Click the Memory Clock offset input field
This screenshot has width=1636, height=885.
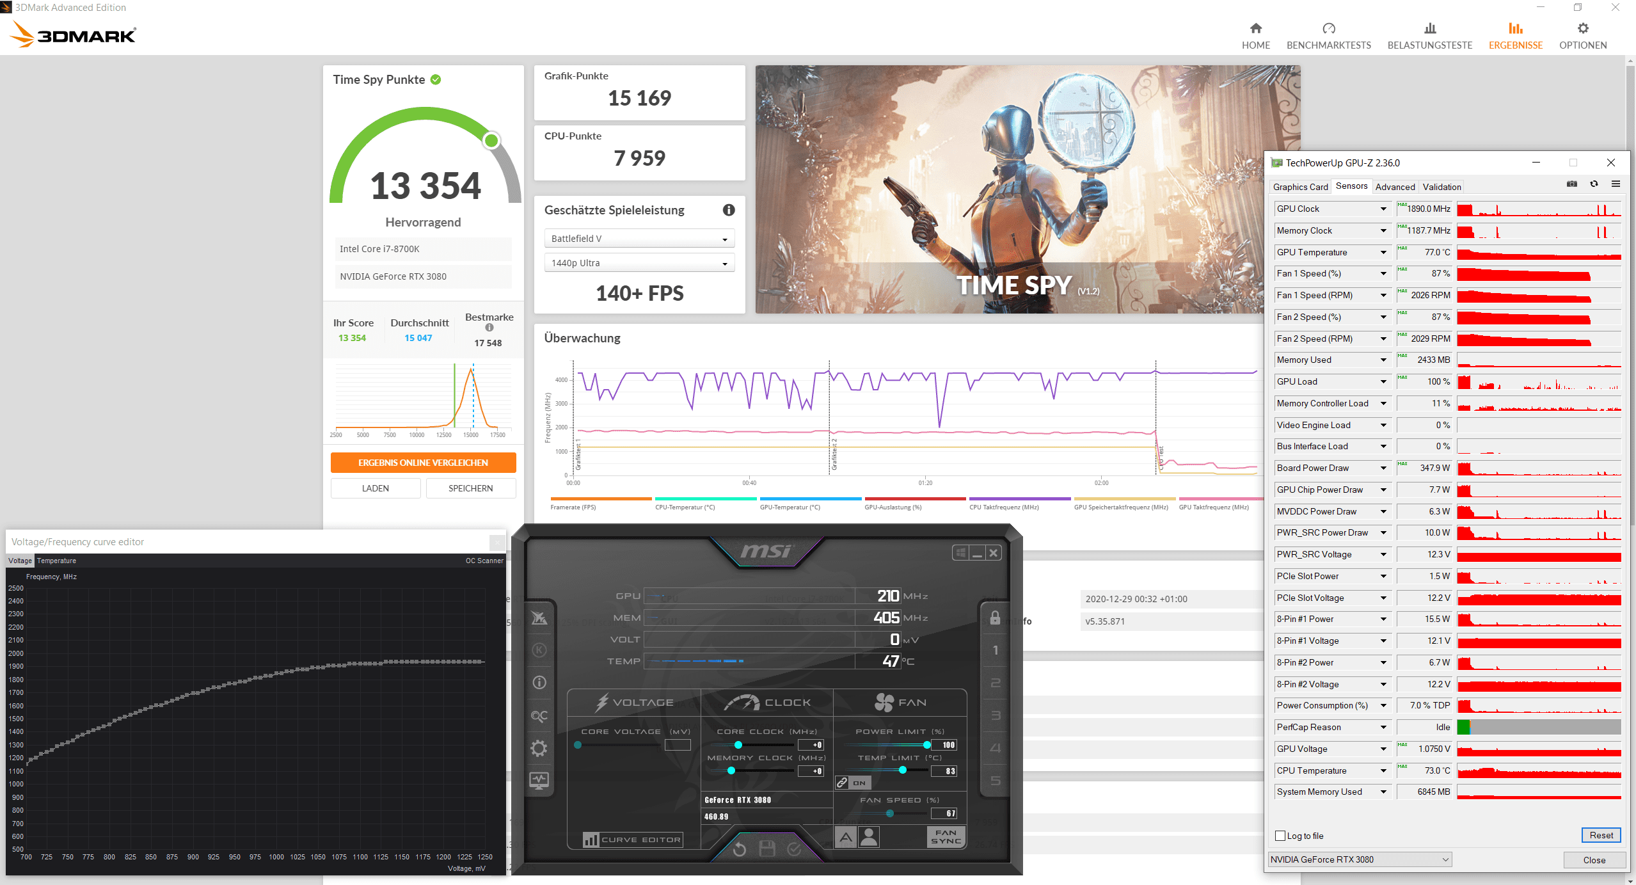point(811,771)
